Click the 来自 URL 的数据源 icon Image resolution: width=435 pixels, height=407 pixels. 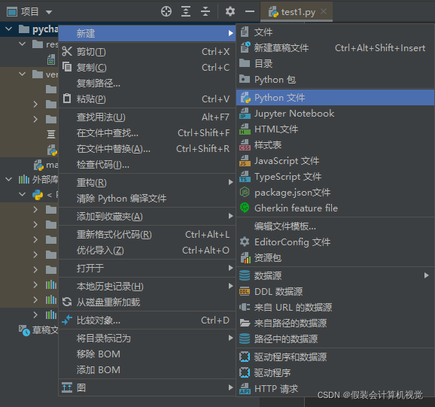coord(245,307)
